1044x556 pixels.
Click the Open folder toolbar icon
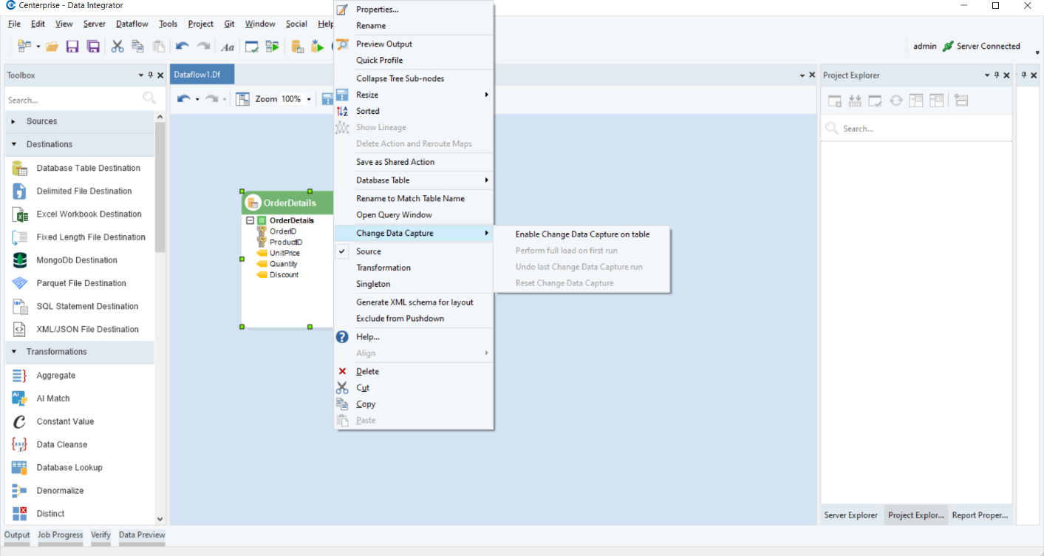(52, 47)
